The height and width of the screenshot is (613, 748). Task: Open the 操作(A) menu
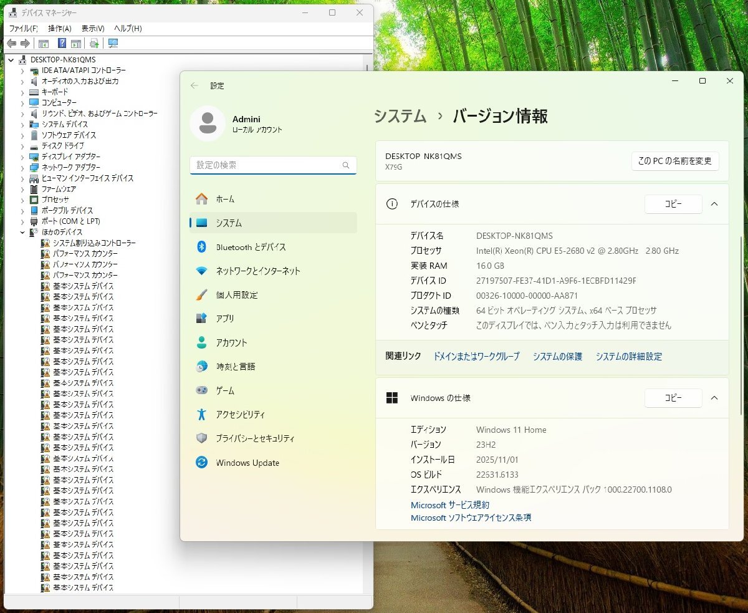tap(59, 29)
